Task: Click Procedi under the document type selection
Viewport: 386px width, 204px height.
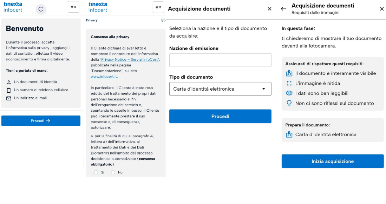Action: pos(220,116)
